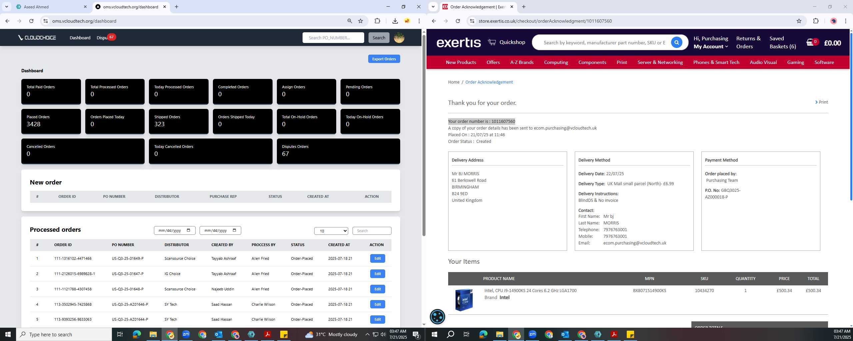Switch to the Aseed Ahmed tab

(51, 7)
